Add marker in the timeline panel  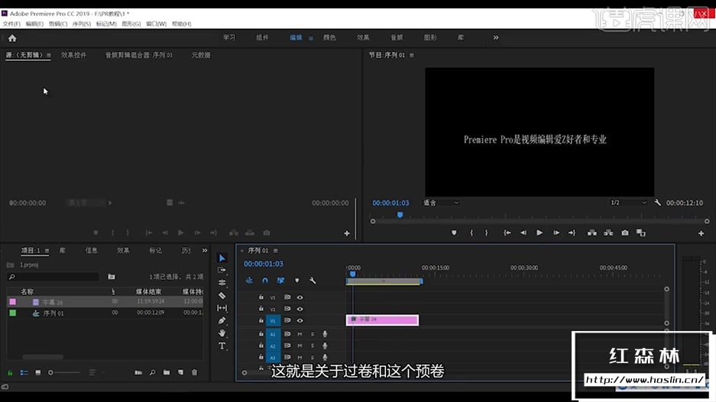(x=296, y=281)
